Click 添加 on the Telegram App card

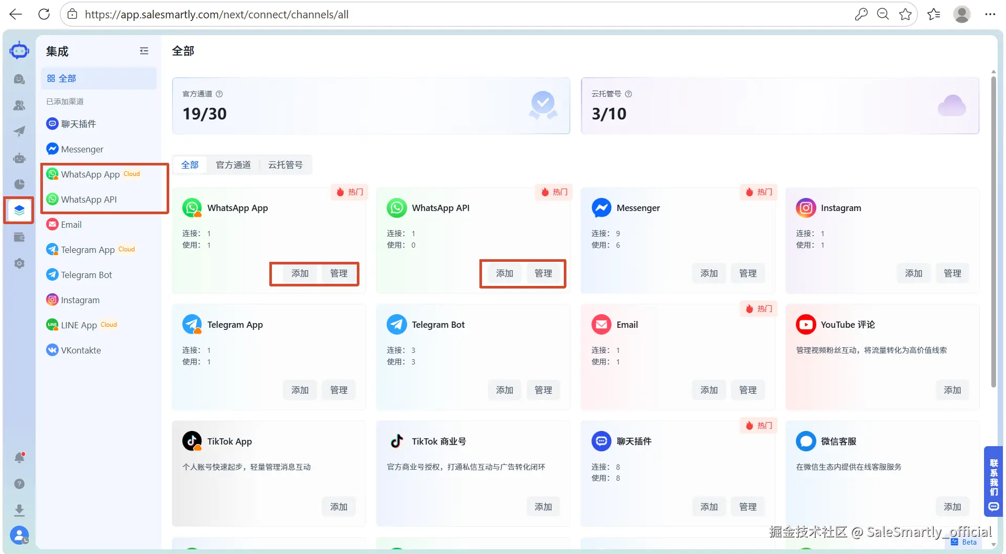(x=300, y=390)
